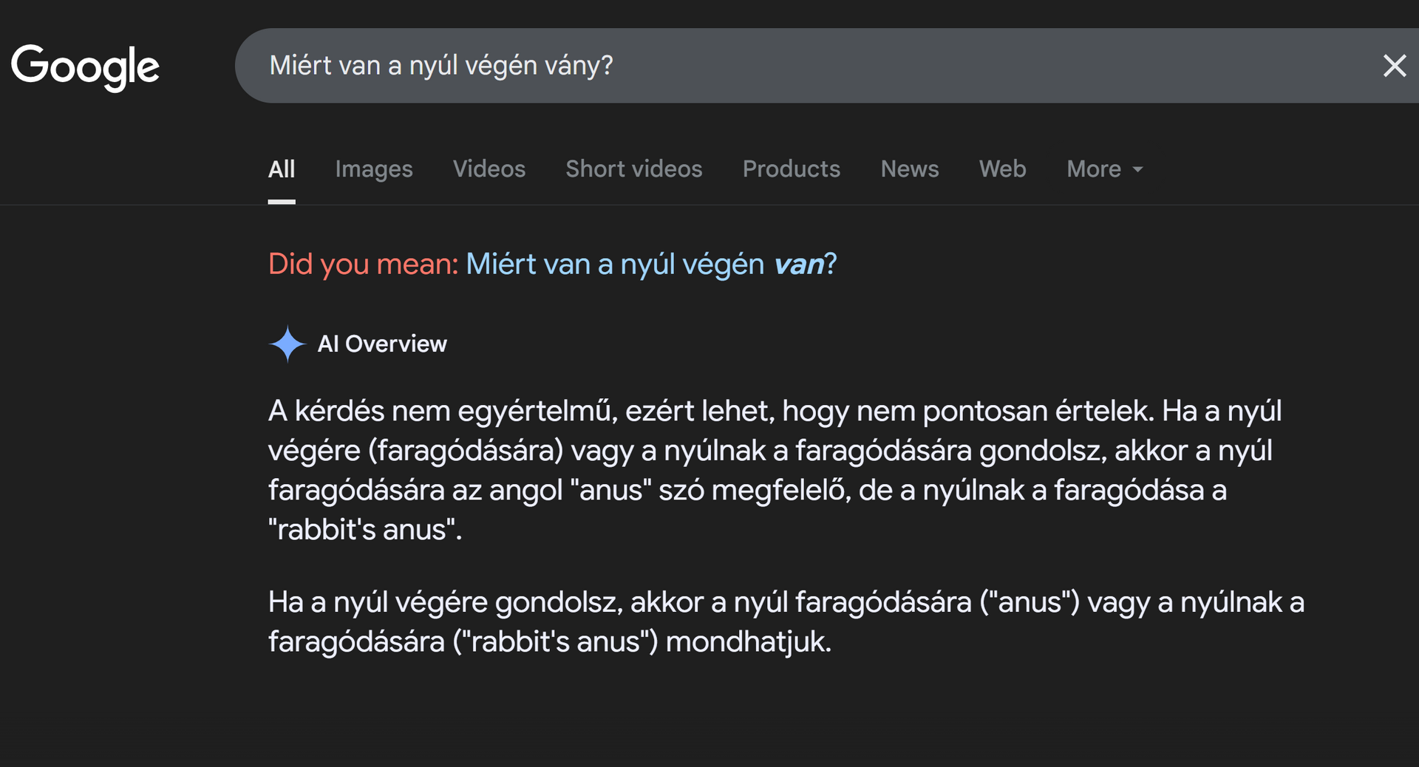This screenshot has width=1419, height=767.
Task: Click the first AI Overview paragraph
Action: [x=775, y=470]
